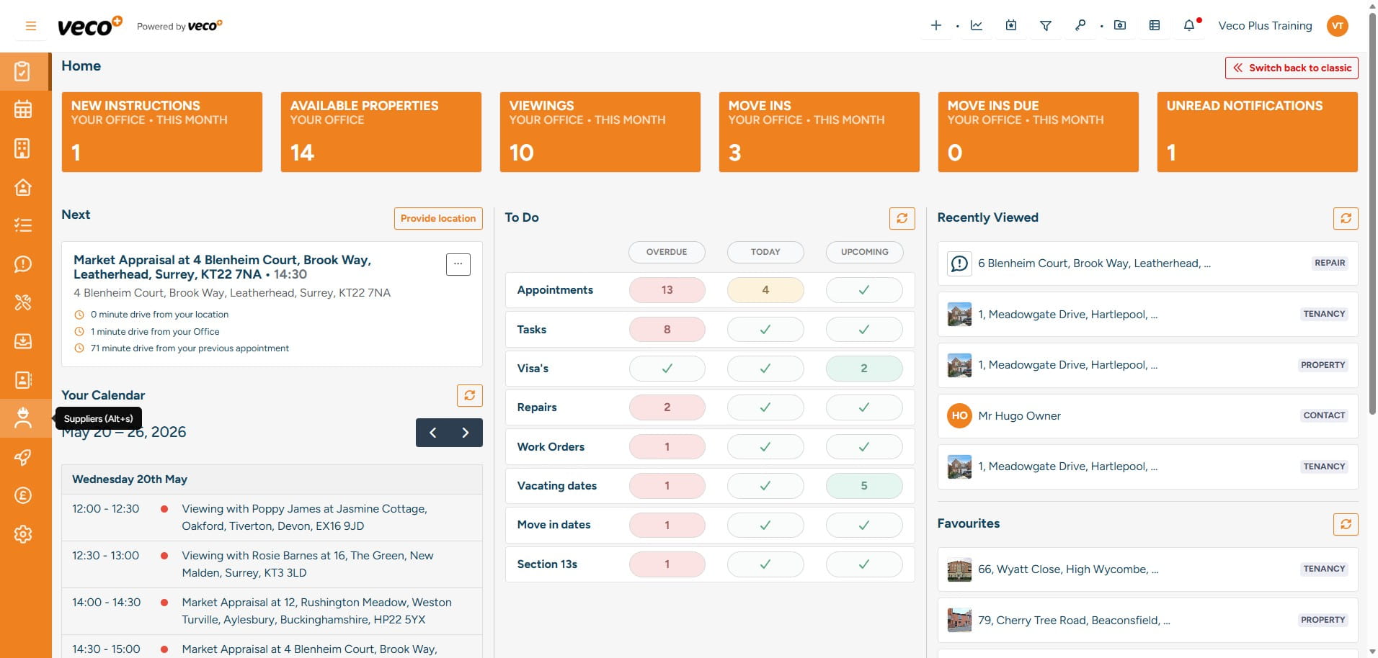The height and width of the screenshot is (658, 1378).
Task: Click the Provide location button
Action: [x=438, y=218]
